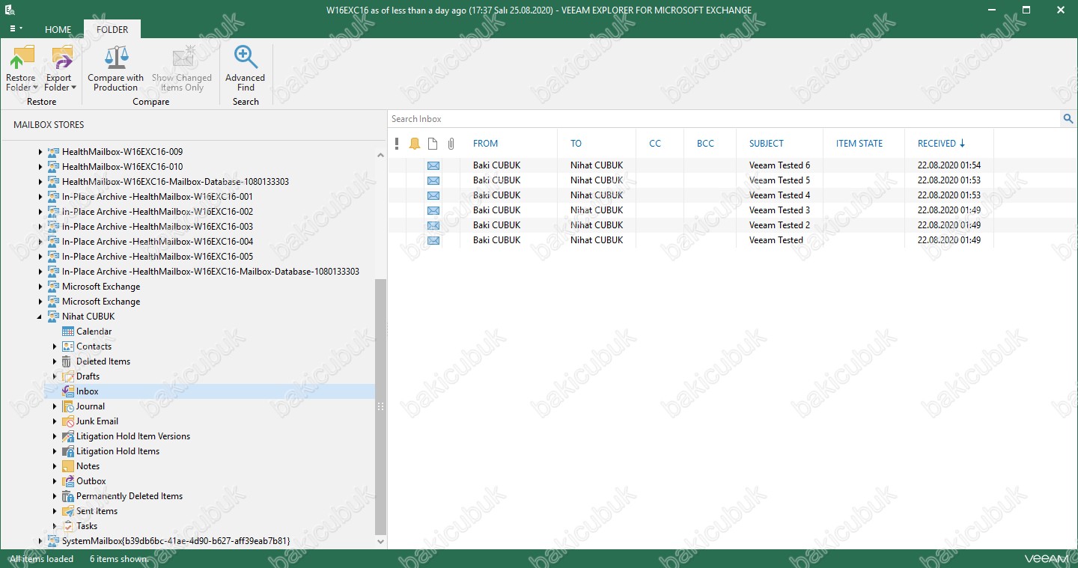Click envelope icon of Veeam Tested 3

click(433, 210)
